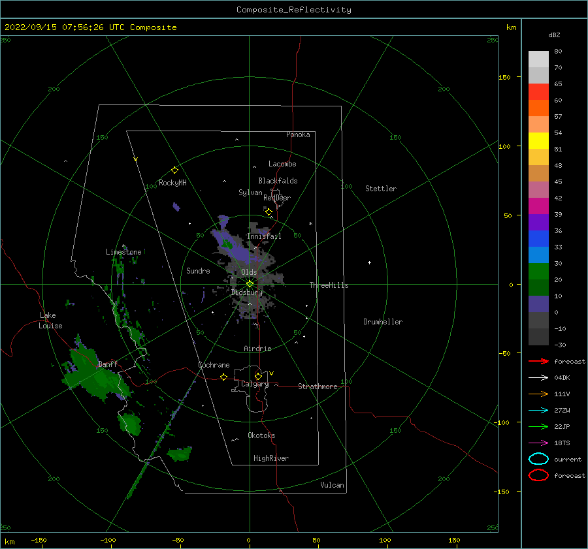Screen dimensions: 588x549
Task: Click the Drumheller label
Action: coord(383,322)
